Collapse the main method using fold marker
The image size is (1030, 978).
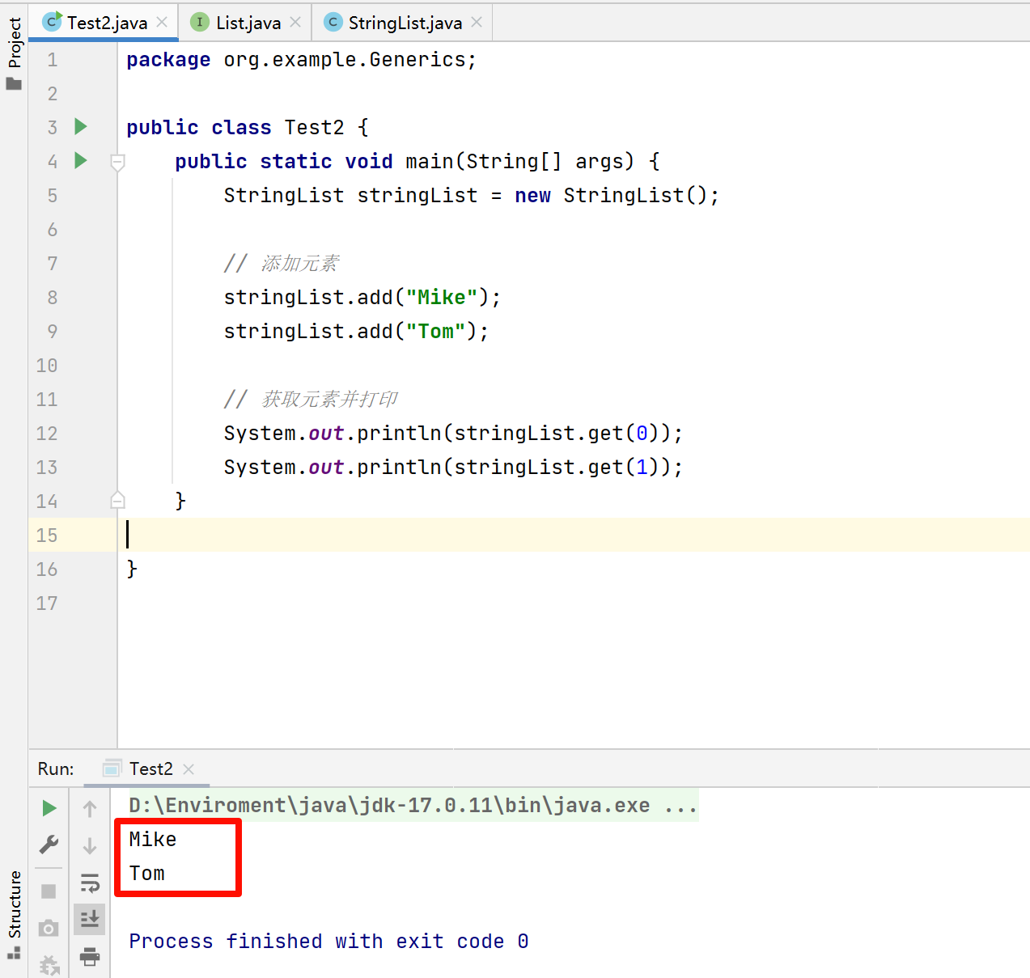(x=117, y=163)
